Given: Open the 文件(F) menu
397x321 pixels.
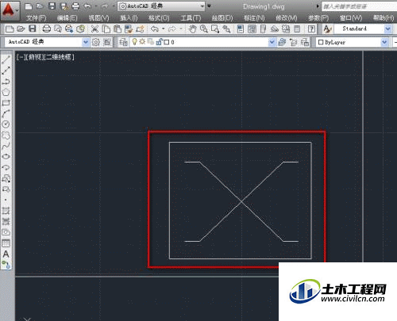Looking at the screenshot, I should coord(37,18).
